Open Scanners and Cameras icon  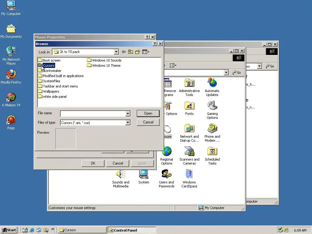[189, 156]
